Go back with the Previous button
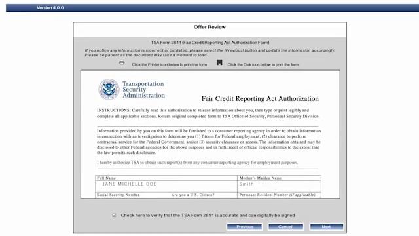The width and height of the screenshot is (419, 236). tap(244, 227)
